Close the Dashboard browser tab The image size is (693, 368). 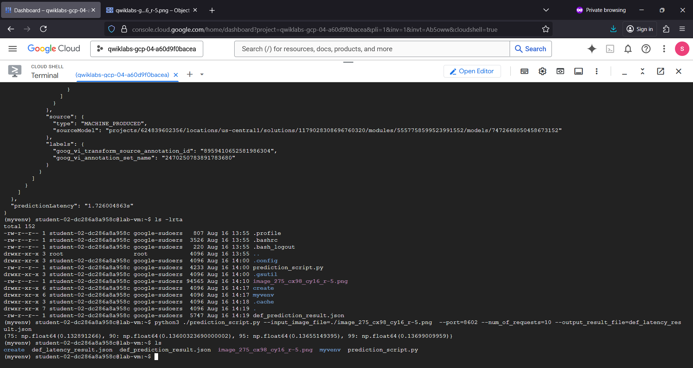tap(93, 10)
